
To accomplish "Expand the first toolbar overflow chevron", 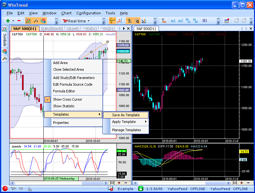I will pos(56,21).
